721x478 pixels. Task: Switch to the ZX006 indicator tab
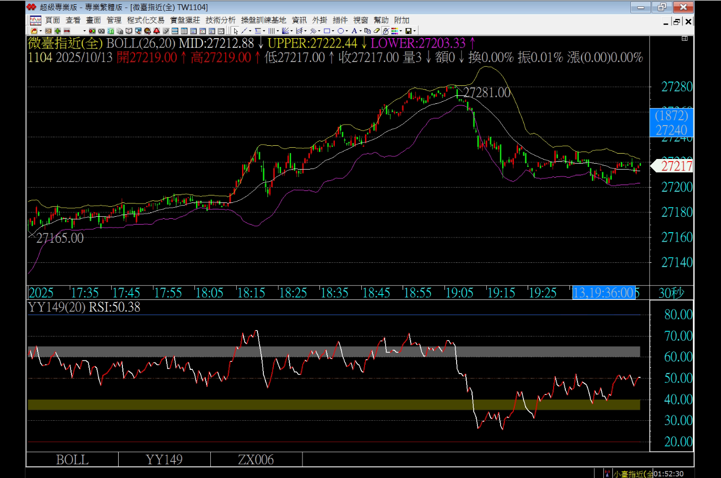point(256,459)
